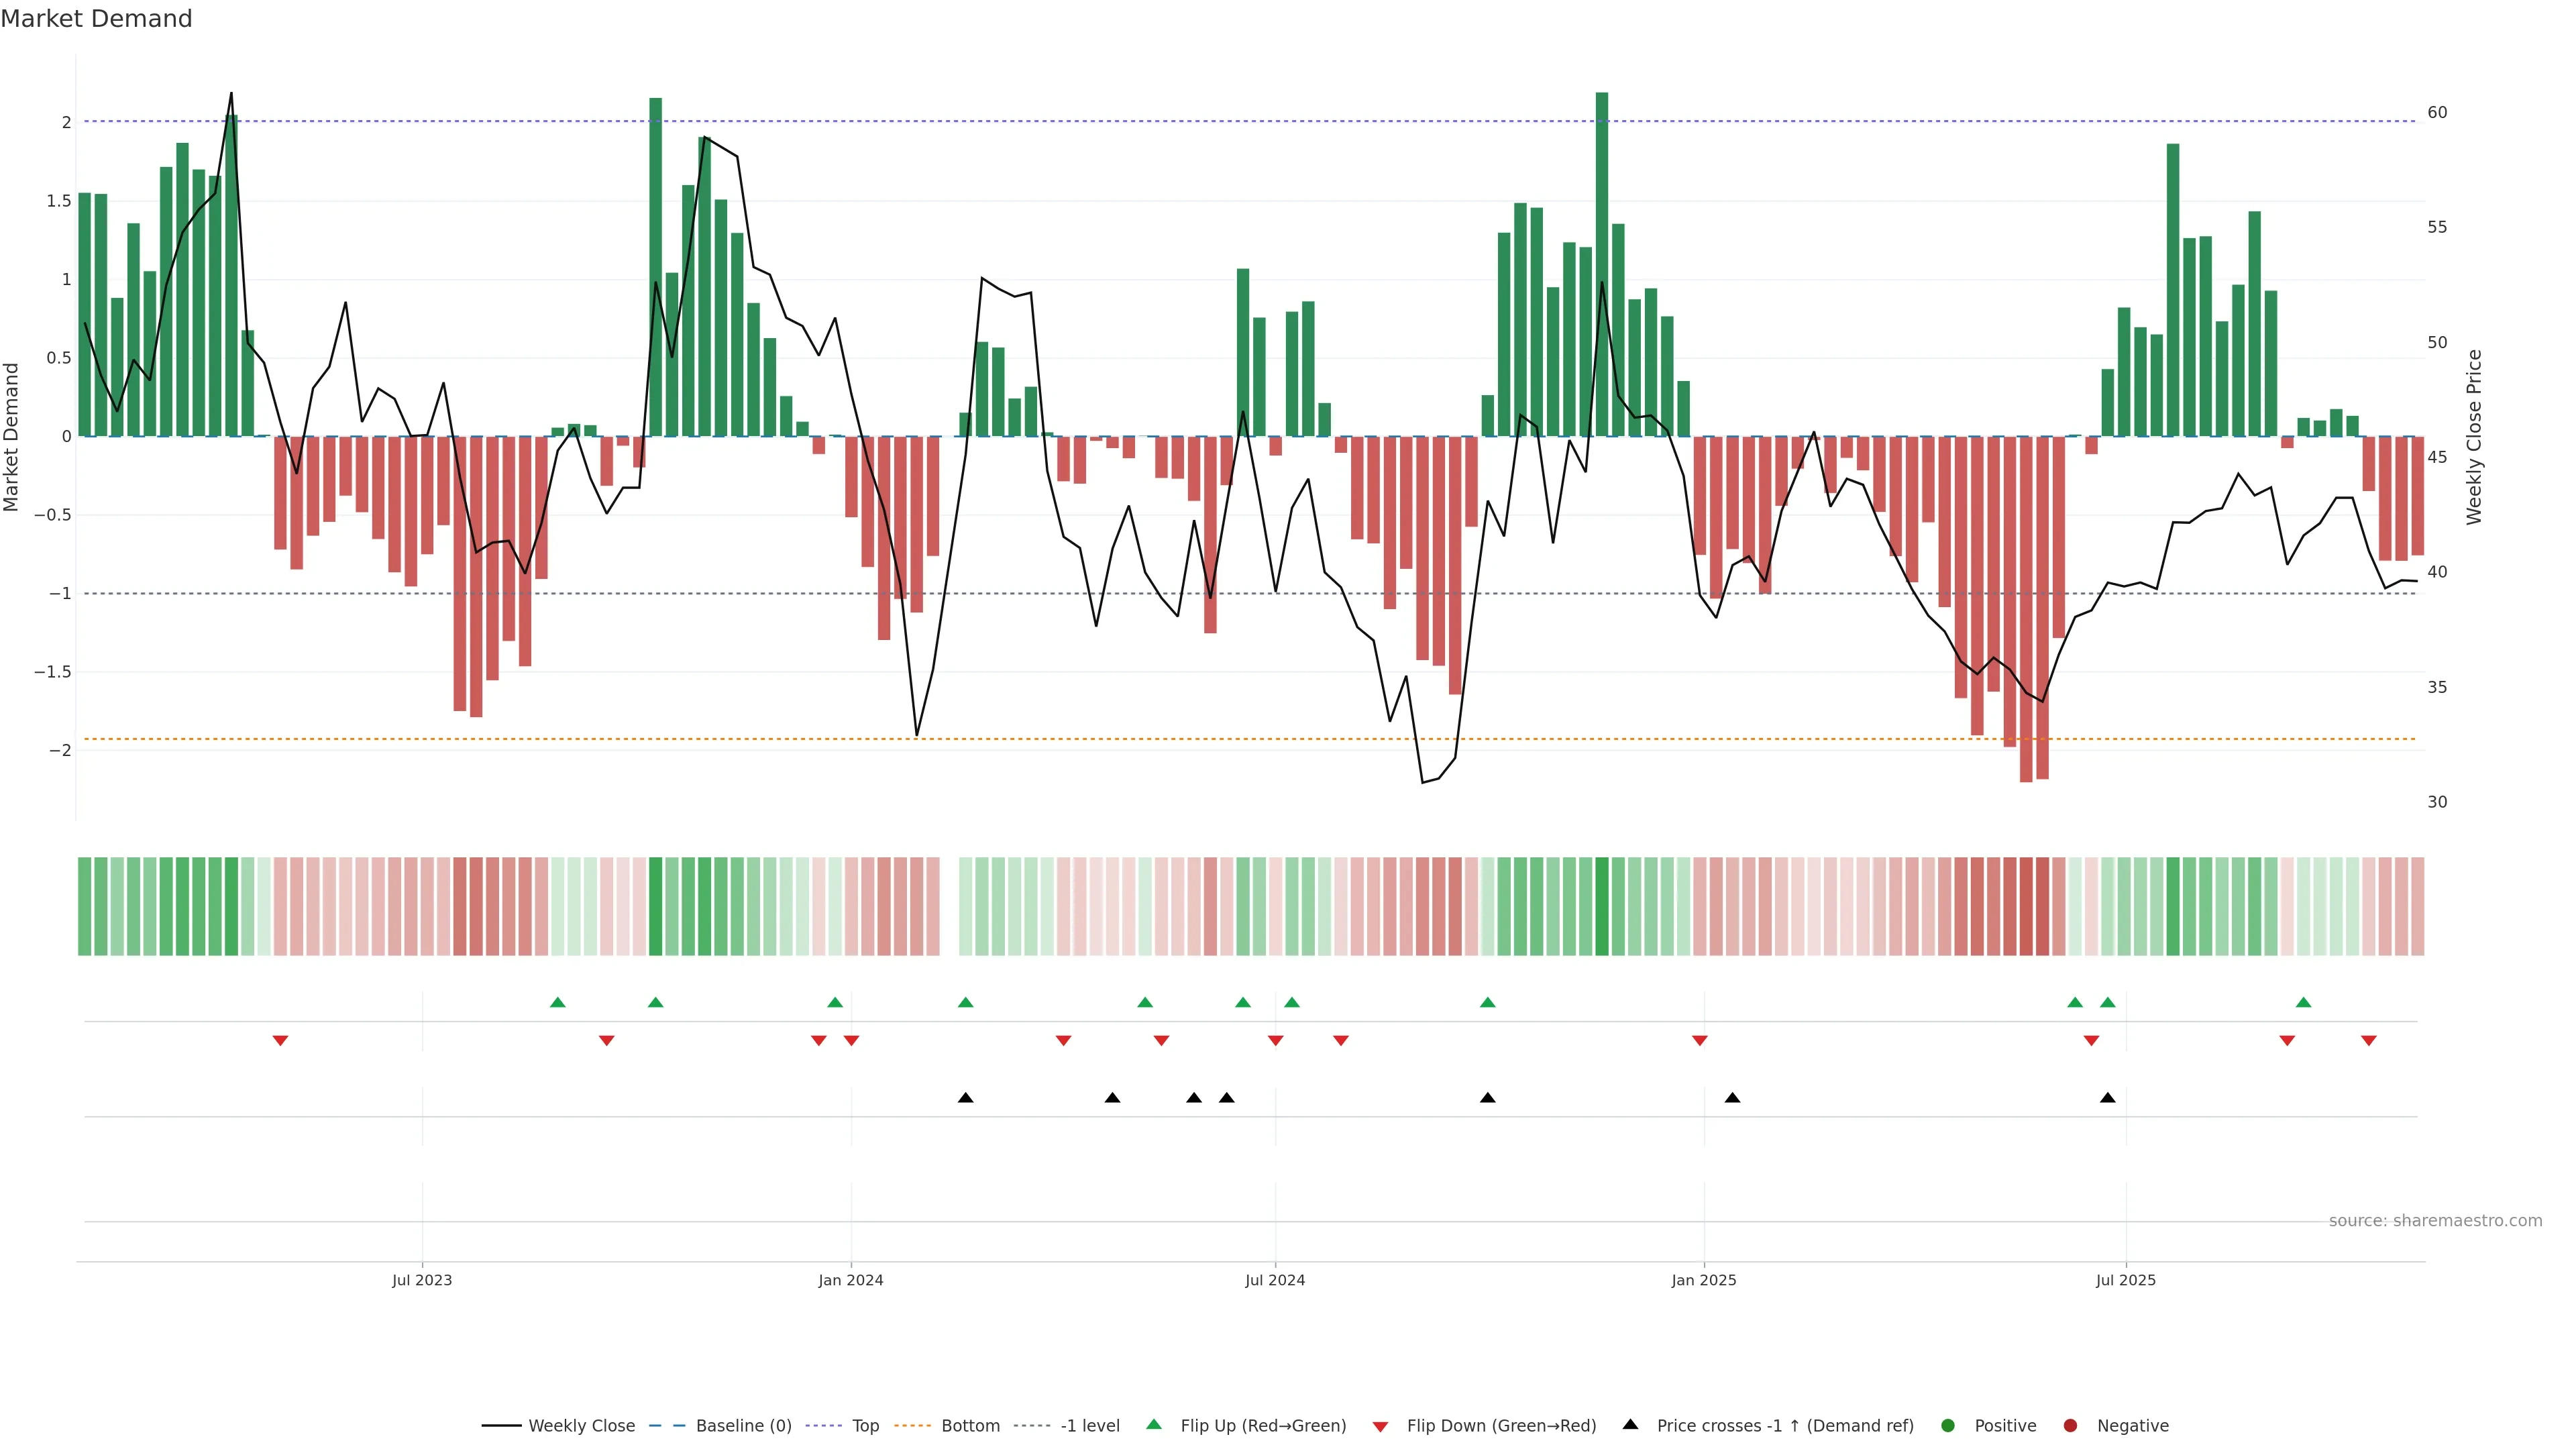Click the Market Demand chart title

pos(96,19)
